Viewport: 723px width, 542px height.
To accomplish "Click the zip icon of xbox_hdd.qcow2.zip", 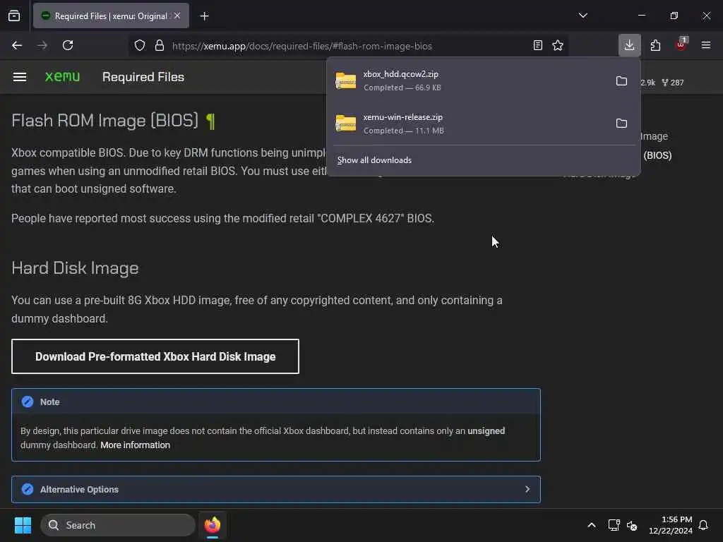I will click(346, 81).
